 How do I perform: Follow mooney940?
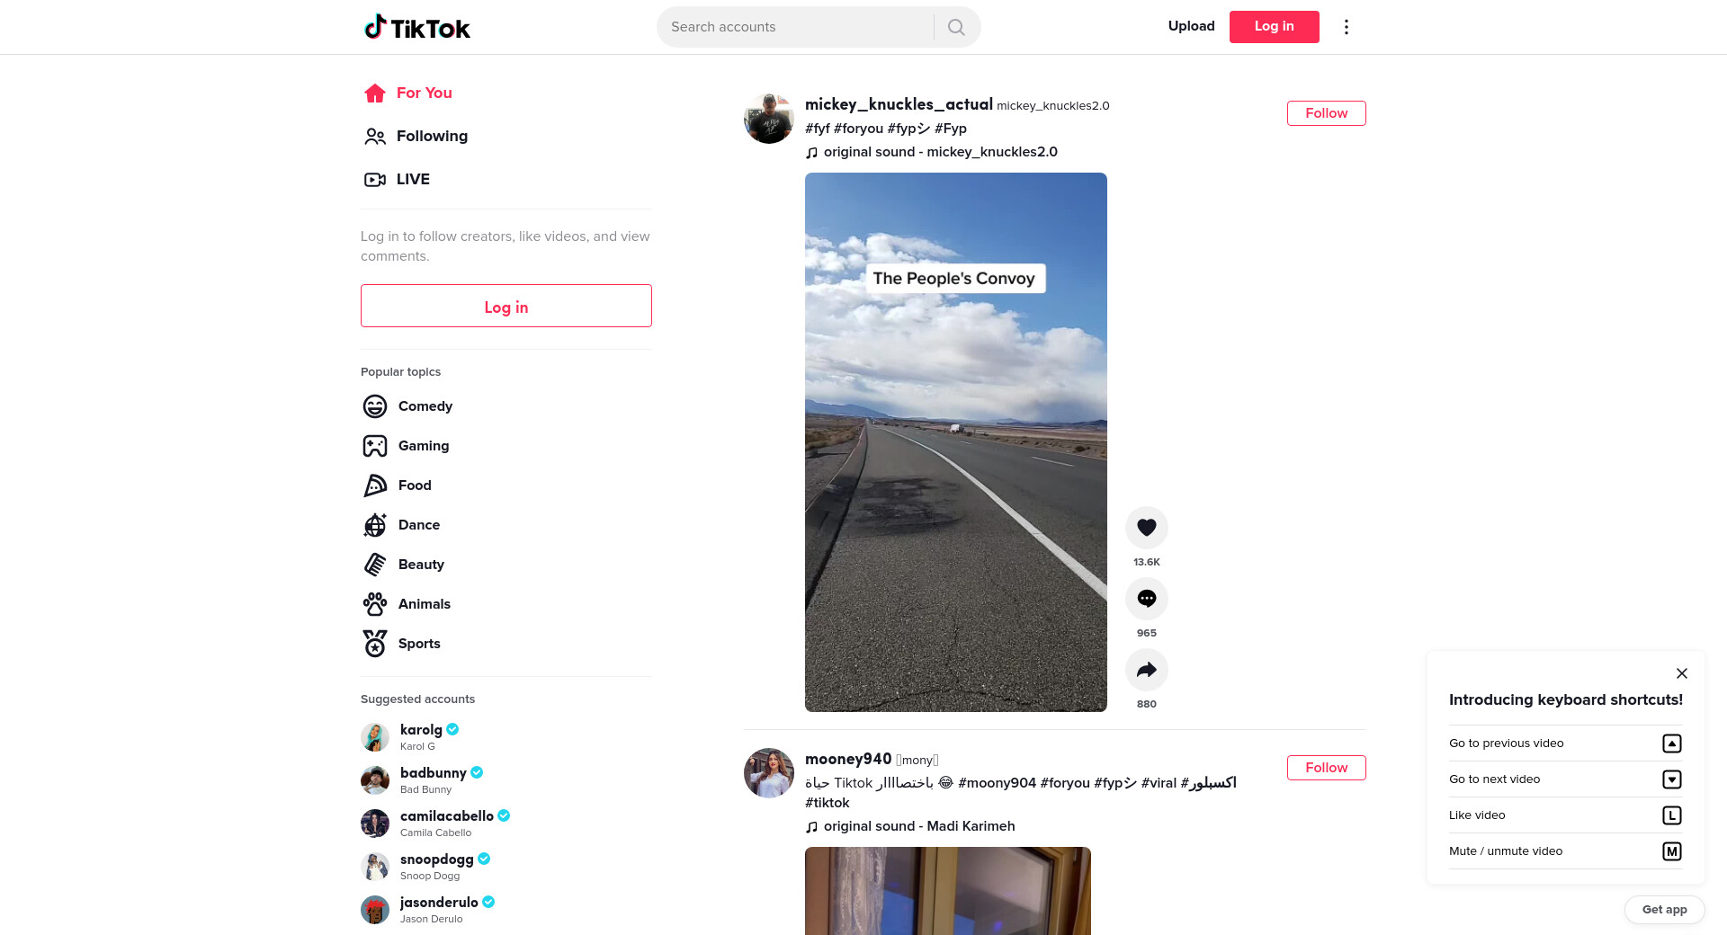[x=1326, y=768]
